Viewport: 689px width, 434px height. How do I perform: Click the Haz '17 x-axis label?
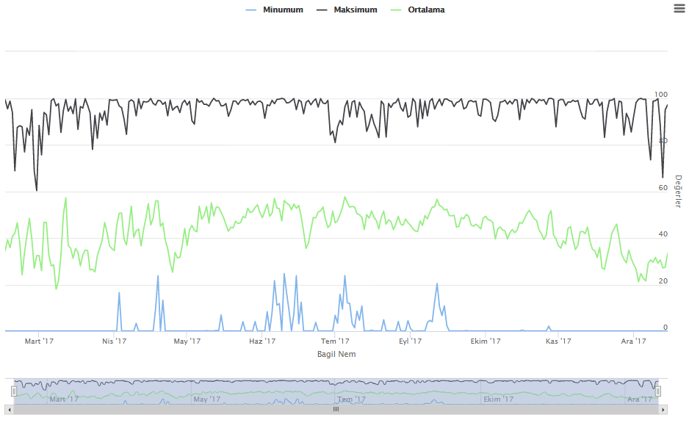(x=262, y=341)
